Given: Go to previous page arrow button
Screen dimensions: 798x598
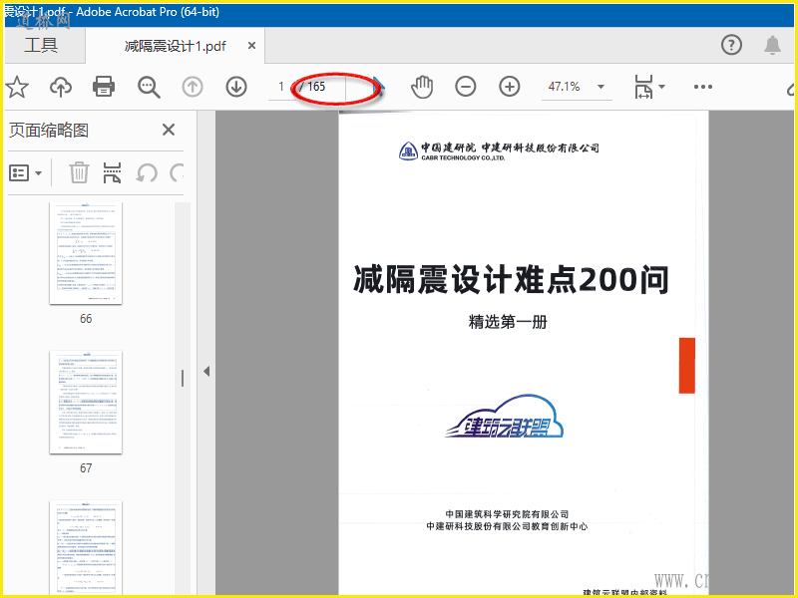Looking at the screenshot, I should click(193, 87).
